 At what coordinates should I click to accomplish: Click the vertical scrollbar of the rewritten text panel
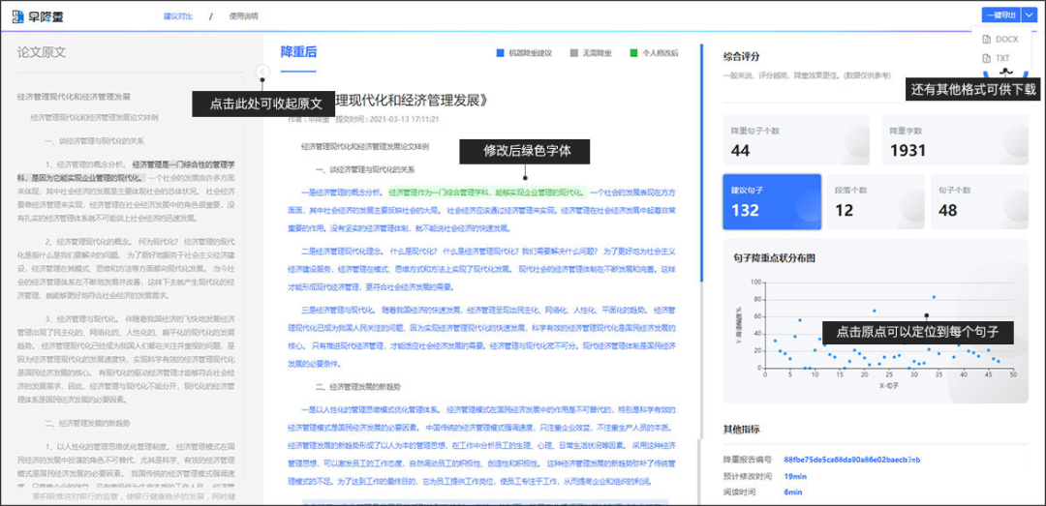point(701,164)
